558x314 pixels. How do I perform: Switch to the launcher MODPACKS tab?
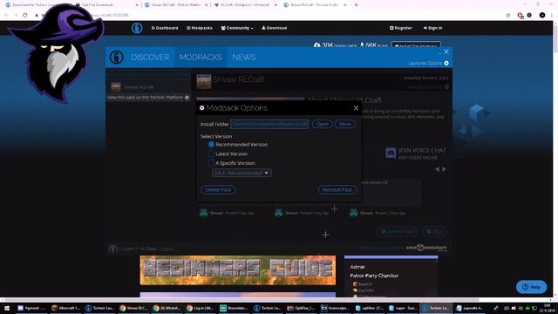coord(201,58)
